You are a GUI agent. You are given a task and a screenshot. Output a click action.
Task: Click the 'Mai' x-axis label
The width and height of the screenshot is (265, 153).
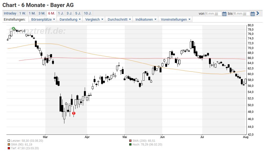click(x=125, y=137)
